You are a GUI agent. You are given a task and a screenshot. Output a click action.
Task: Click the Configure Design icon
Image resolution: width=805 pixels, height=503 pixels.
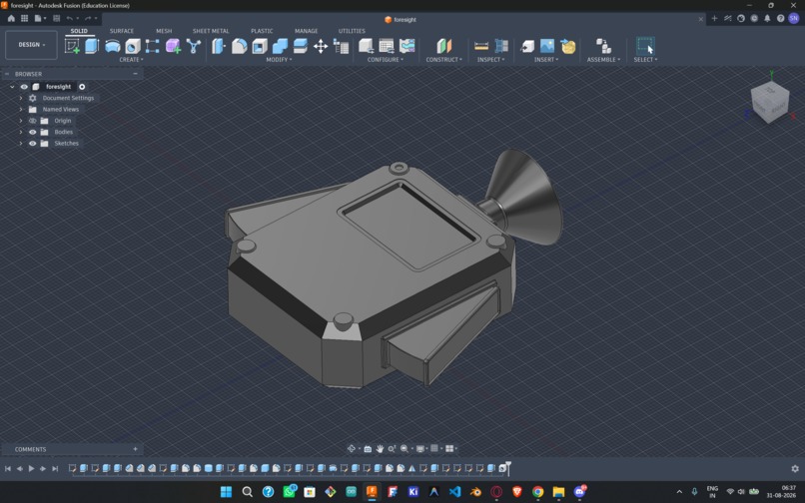(367, 46)
